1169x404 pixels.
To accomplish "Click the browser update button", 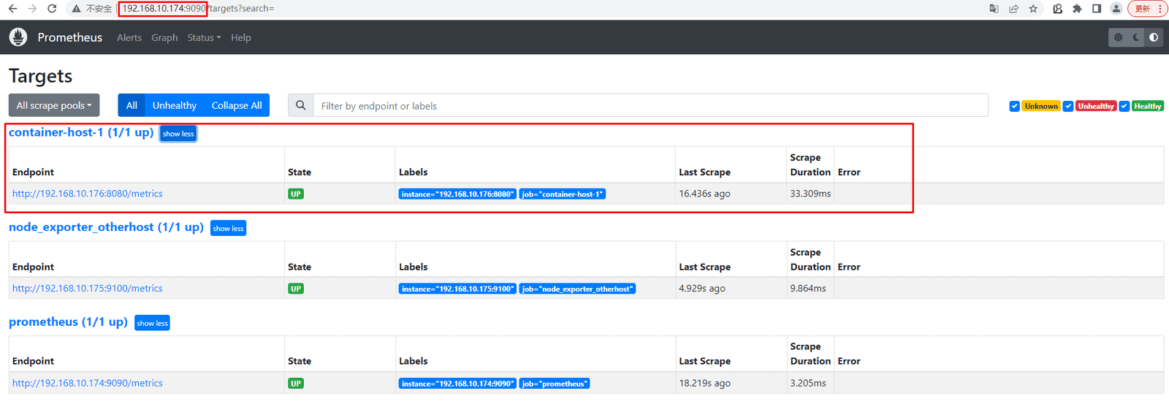I will (x=1147, y=9).
